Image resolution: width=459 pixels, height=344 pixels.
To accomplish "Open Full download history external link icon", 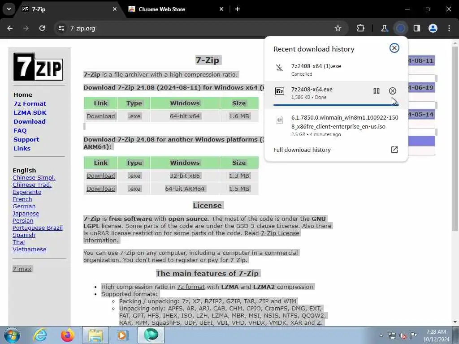I will 394,150.
